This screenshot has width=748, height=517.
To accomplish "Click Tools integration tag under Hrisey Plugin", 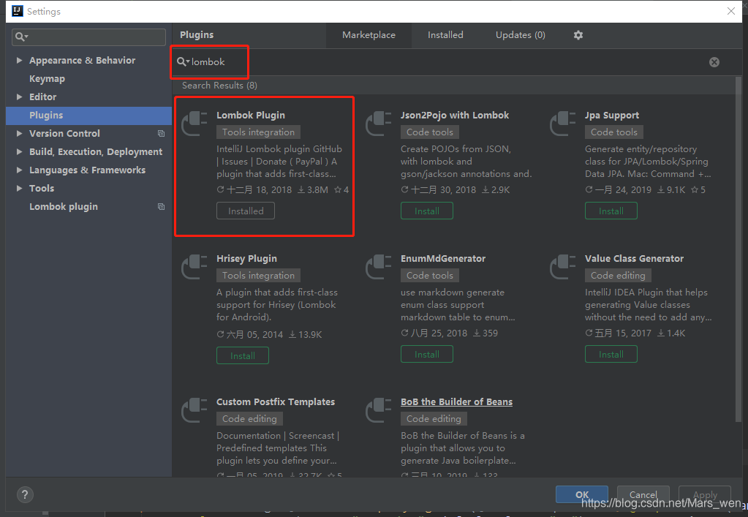I will tap(258, 275).
